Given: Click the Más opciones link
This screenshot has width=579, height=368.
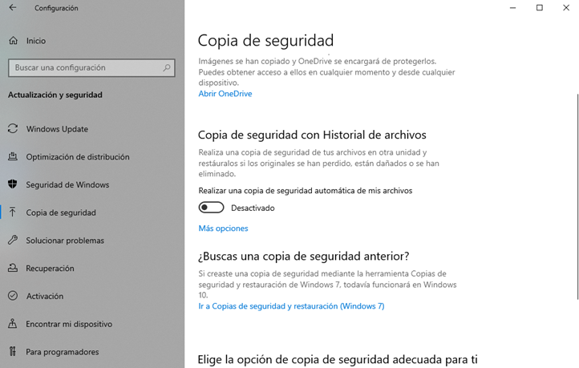Looking at the screenshot, I should (223, 228).
